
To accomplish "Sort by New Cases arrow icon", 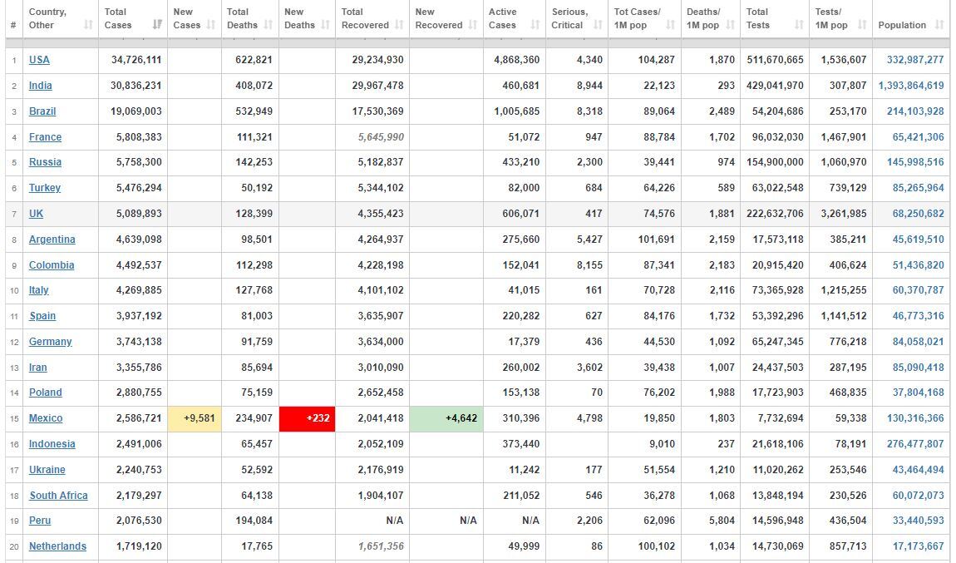I will point(211,25).
